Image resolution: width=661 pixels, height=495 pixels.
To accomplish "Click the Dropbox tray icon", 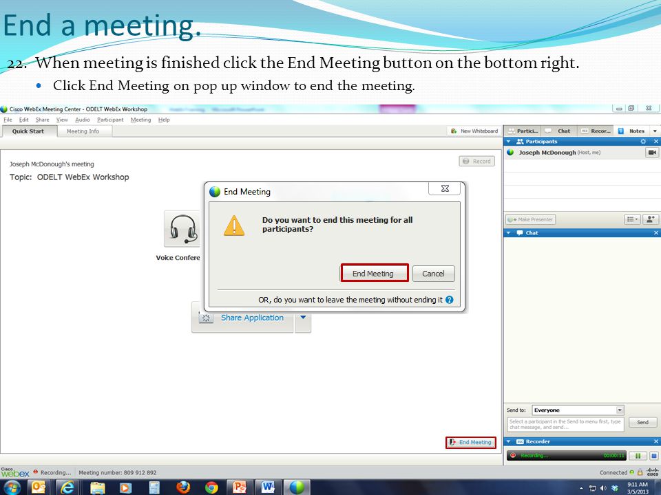I will pos(615,488).
